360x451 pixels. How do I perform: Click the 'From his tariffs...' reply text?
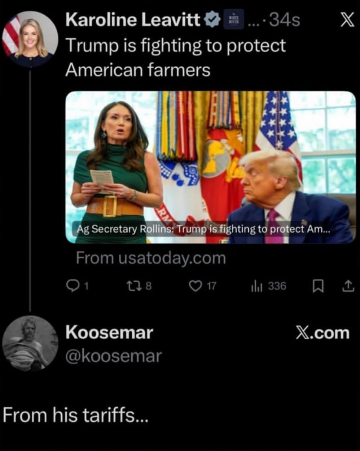pos(75,415)
